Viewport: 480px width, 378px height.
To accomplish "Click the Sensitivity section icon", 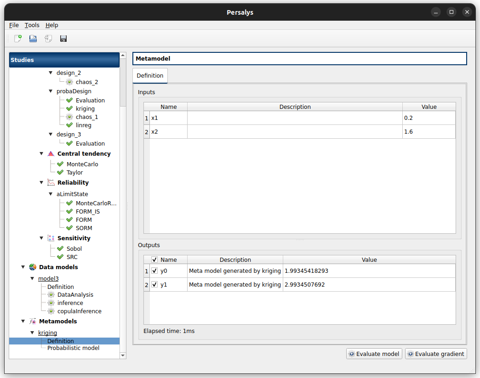I will click(x=51, y=238).
